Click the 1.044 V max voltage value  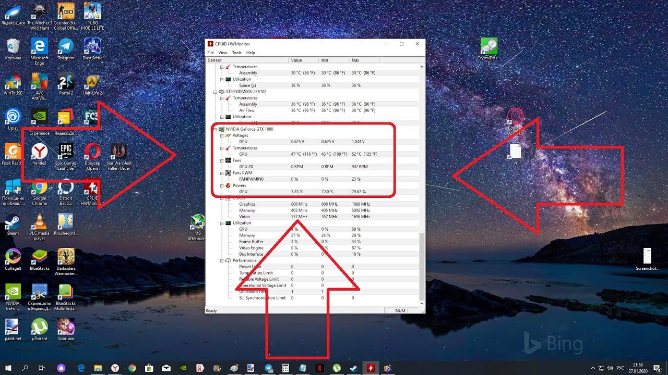click(358, 142)
